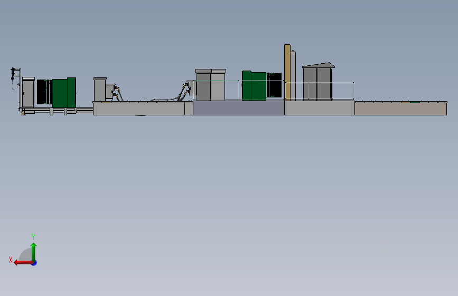The width and height of the screenshot is (458, 296).
Task: Click the blue Z axis dot on the triad
Action: pos(34,263)
